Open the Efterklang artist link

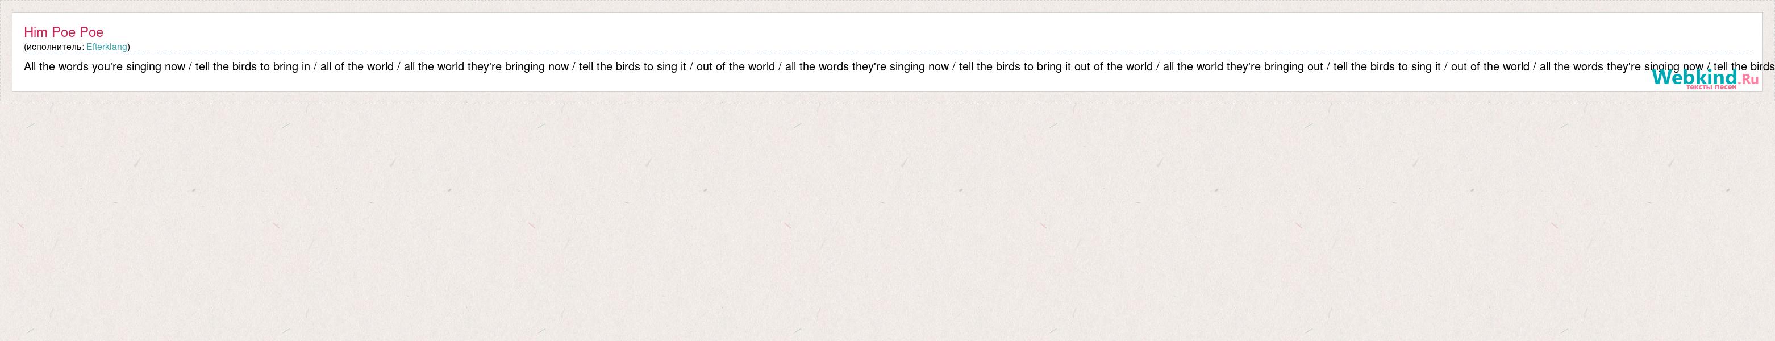[x=107, y=47]
